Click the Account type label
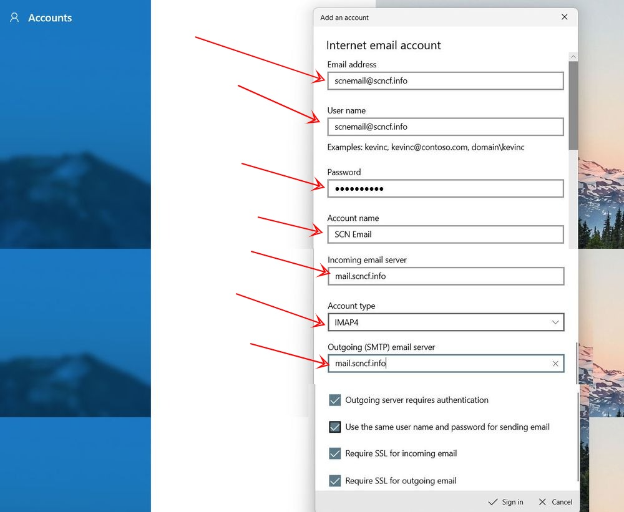This screenshot has height=512, width=624. pos(351,306)
